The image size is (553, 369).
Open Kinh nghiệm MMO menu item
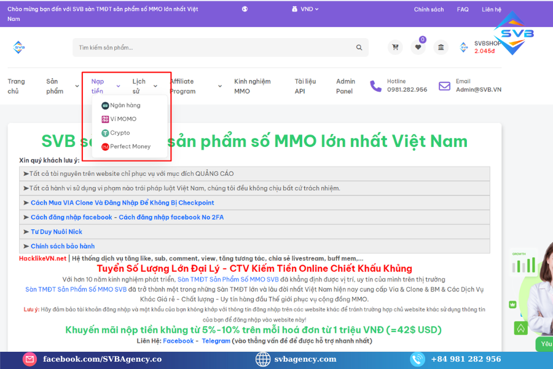coord(253,86)
